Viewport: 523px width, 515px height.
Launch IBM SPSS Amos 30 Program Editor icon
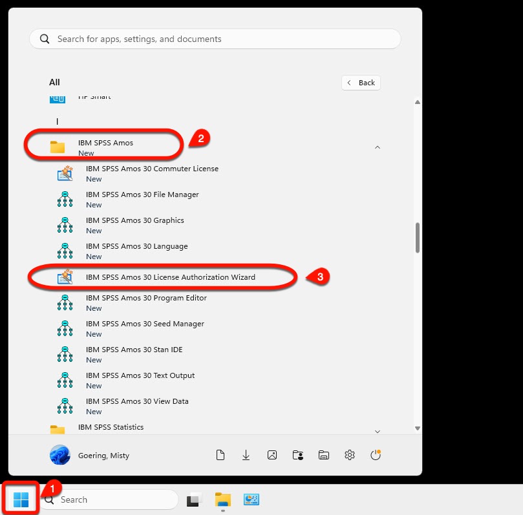[x=65, y=302]
